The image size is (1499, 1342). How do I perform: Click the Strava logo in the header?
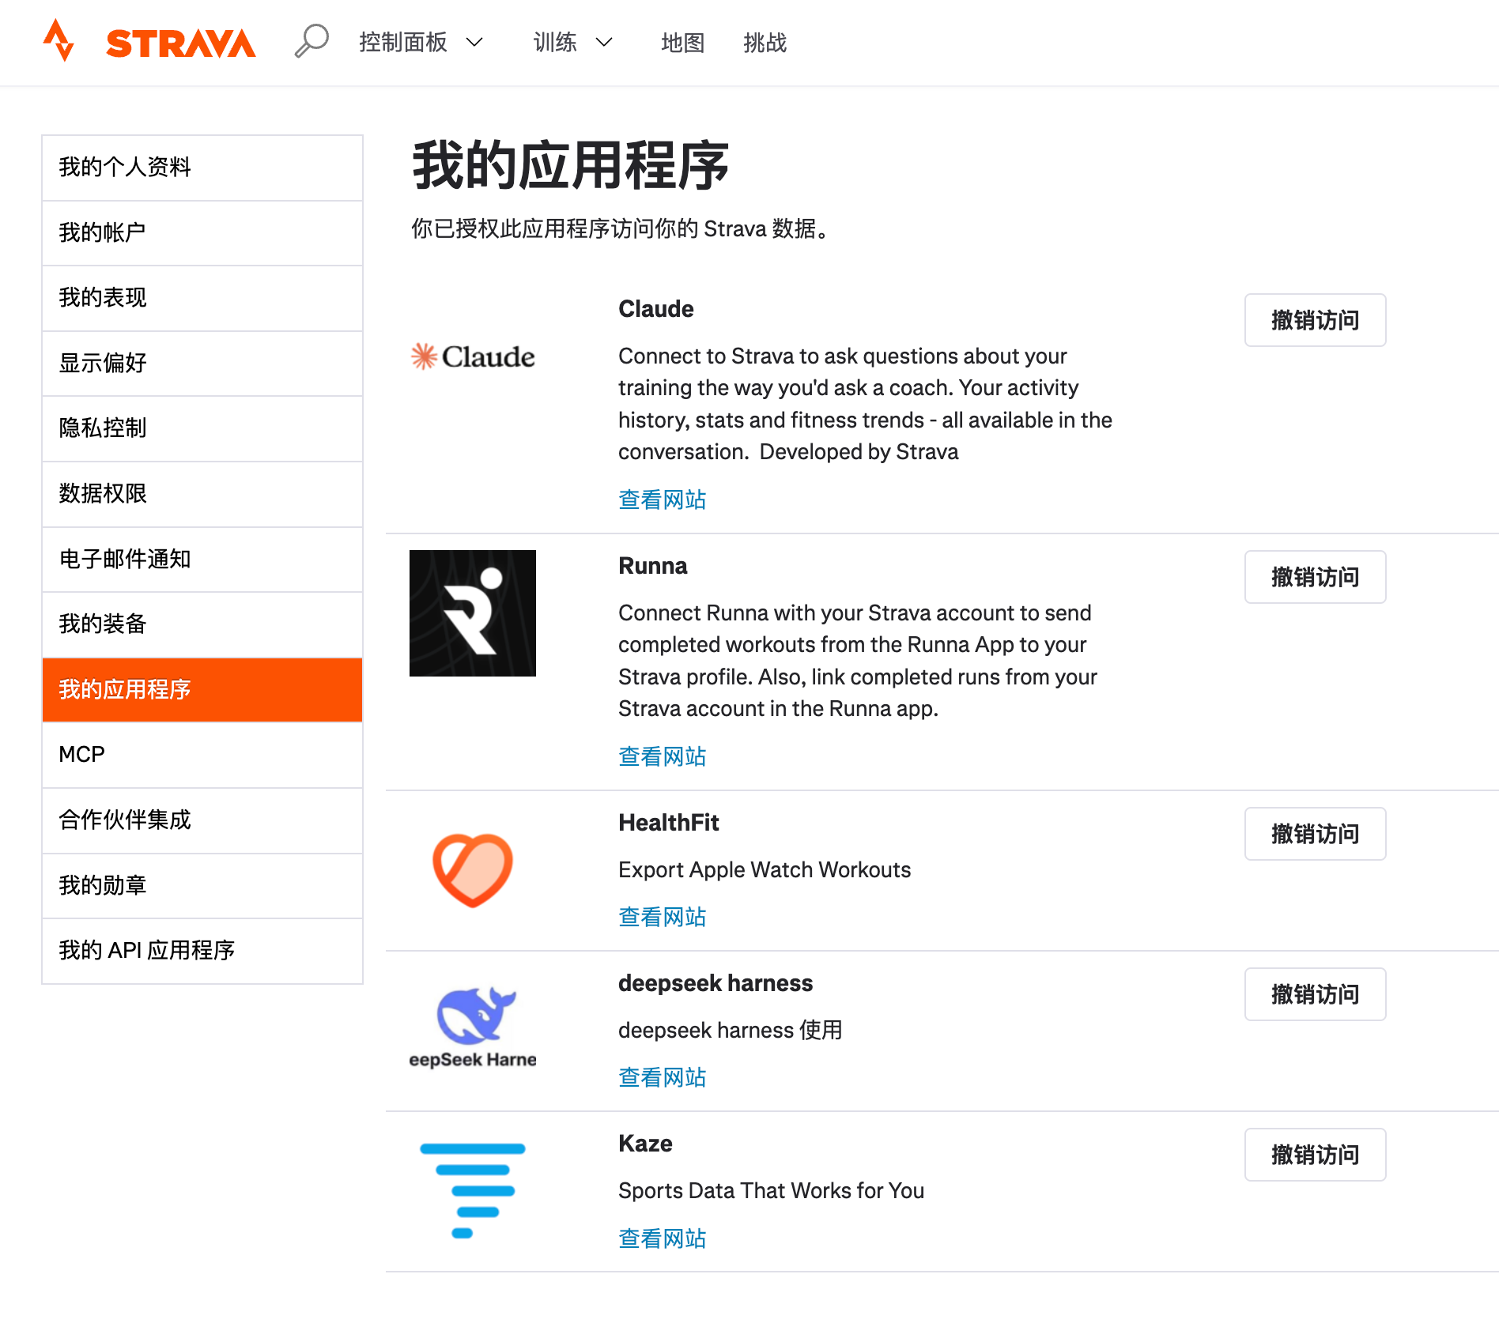tap(149, 41)
